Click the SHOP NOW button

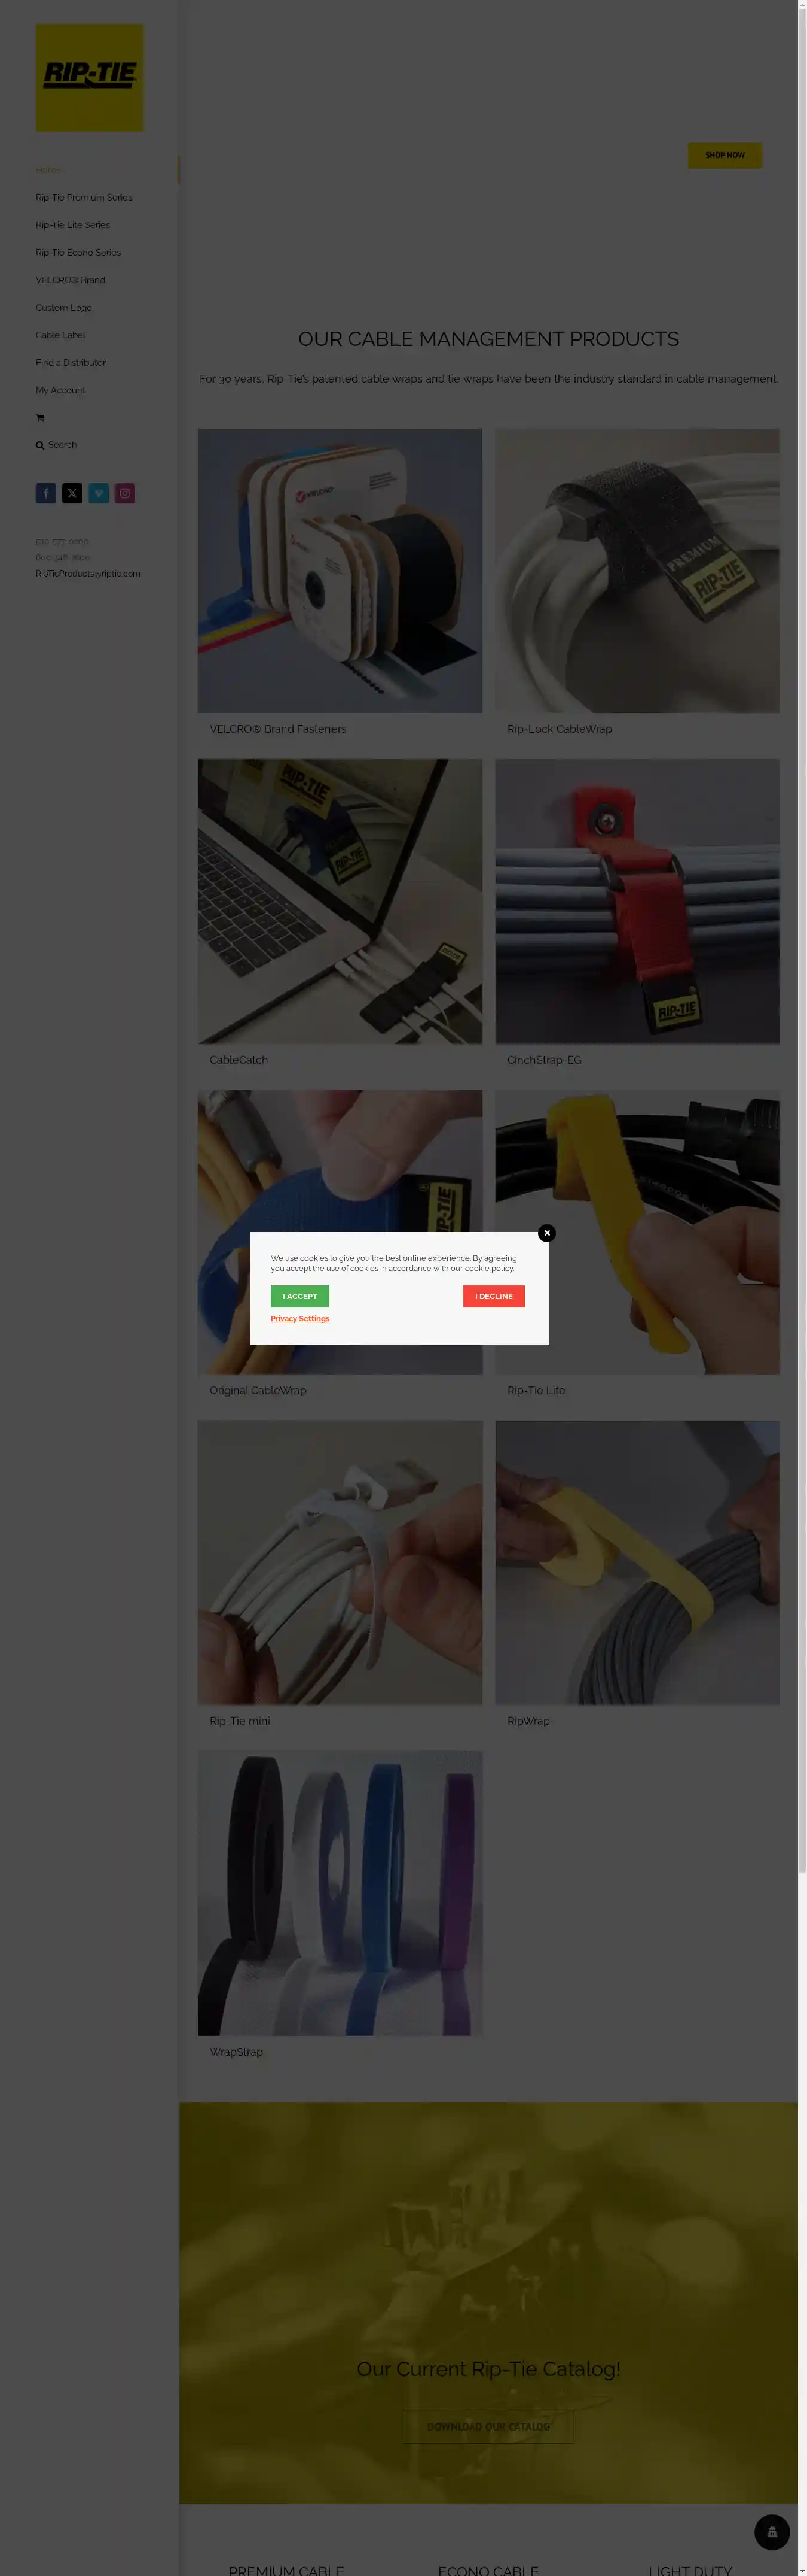tap(725, 155)
